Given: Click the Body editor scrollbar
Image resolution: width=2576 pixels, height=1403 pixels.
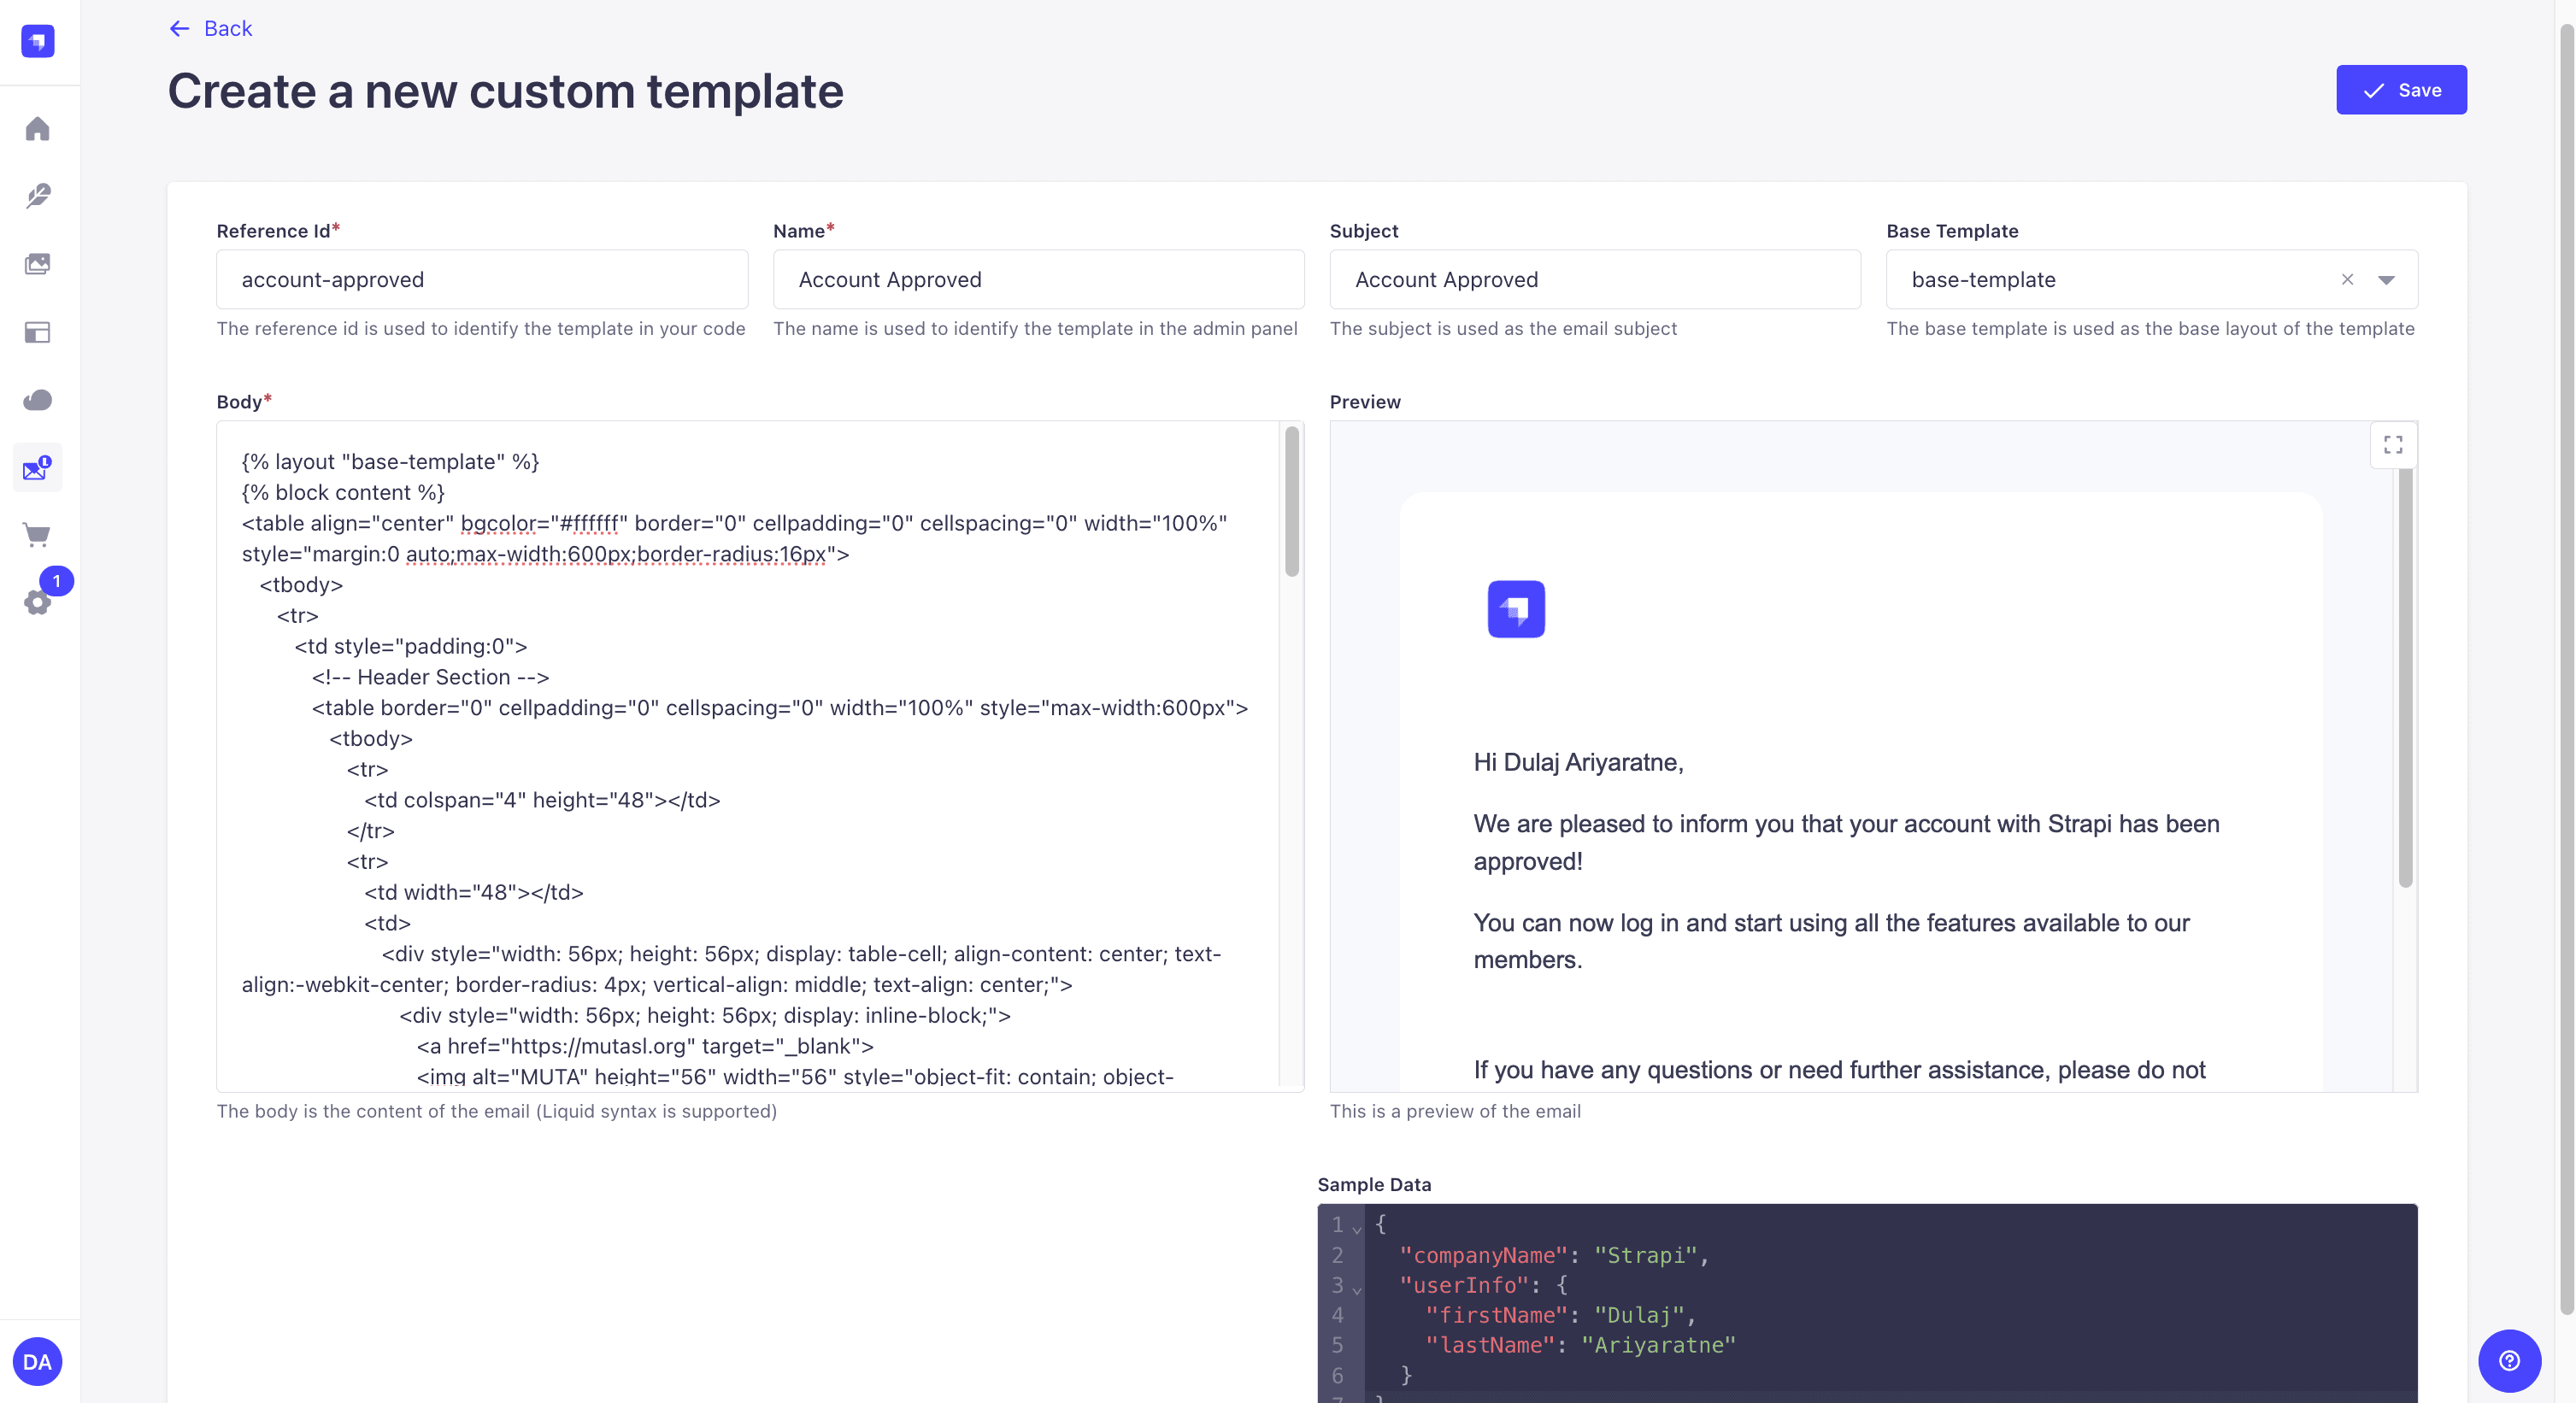Looking at the screenshot, I should pyautogui.click(x=1291, y=502).
